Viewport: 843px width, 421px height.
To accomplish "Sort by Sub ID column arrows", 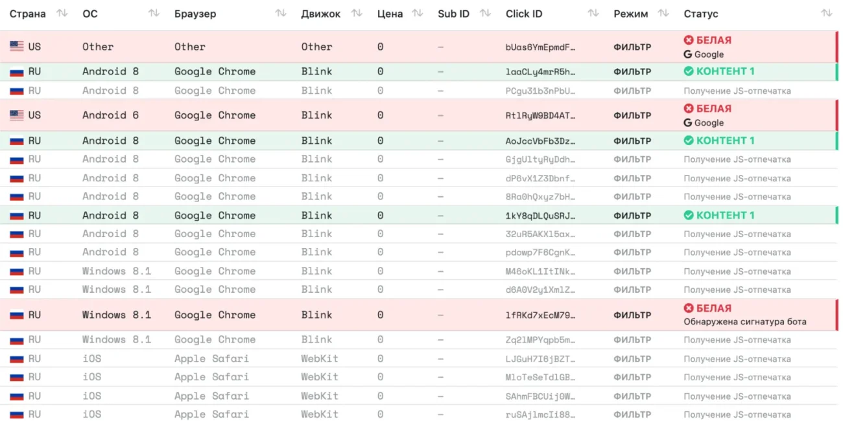I will 486,13.
